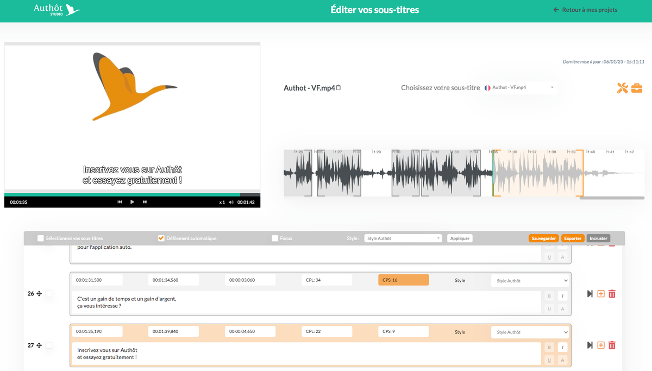Edit start time 00:01:35,190

pos(97,331)
